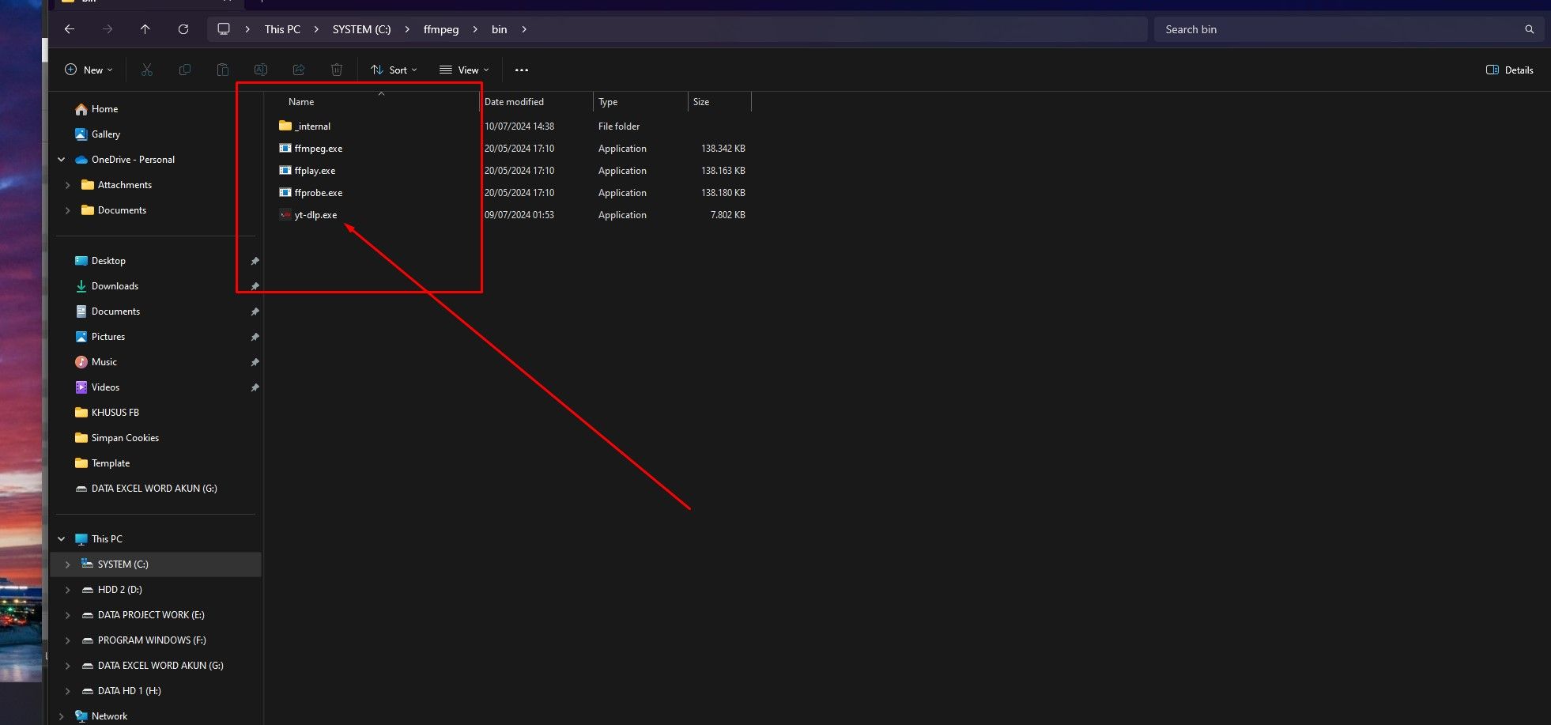Click the search magnifier icon
The width and height of the screenshot is (1551, 725).
1530,29
